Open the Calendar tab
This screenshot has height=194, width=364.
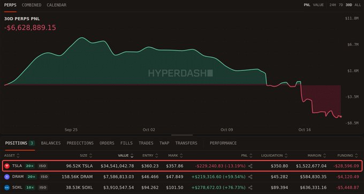pos(56,5)
